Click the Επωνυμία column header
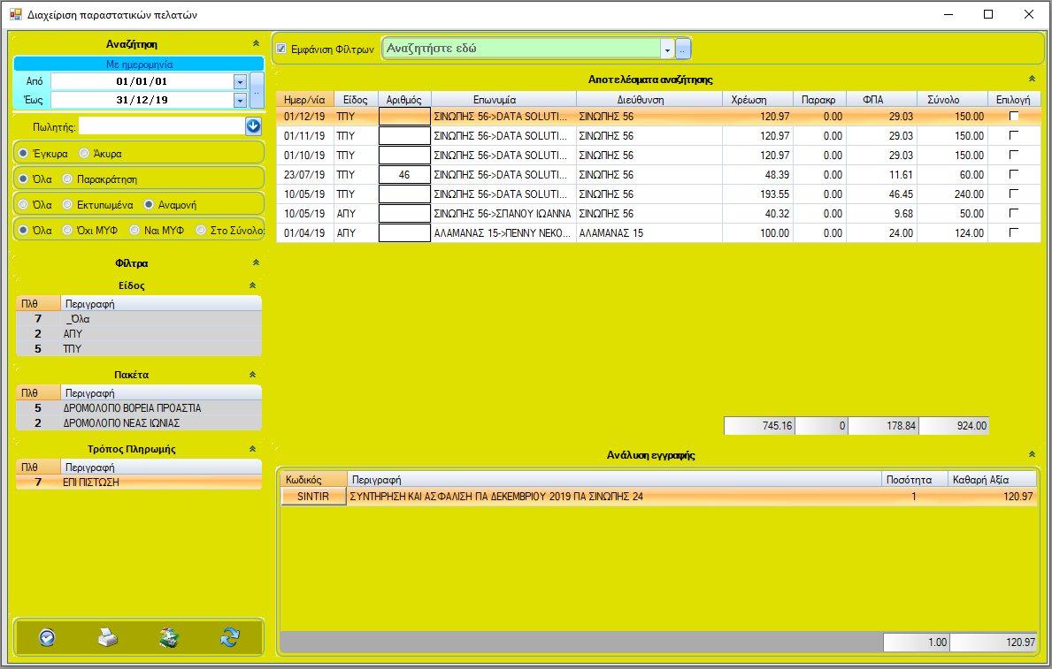The height and width of the screenshot is (669, 1052). 503,100
